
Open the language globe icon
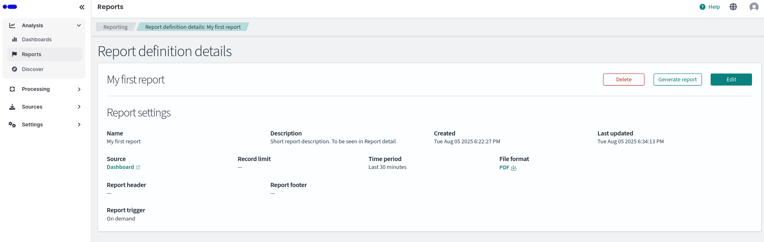click(x=733, y=7)
